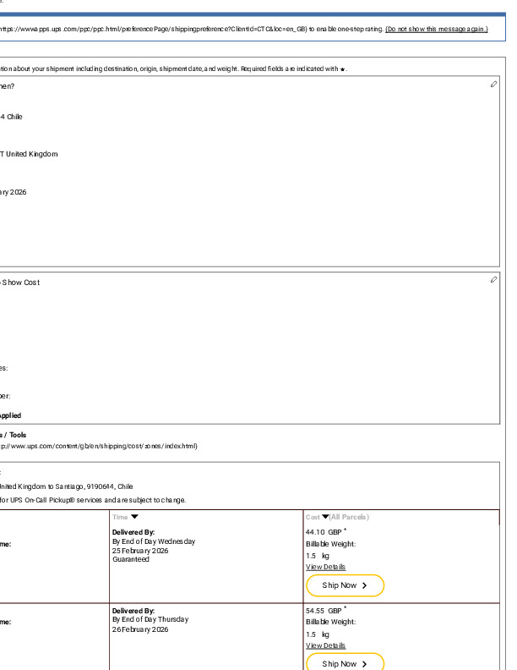Click the 'Guaranteed' text under Wednesday delivery
Screen dimensions: 517x670
click(130, 559)
